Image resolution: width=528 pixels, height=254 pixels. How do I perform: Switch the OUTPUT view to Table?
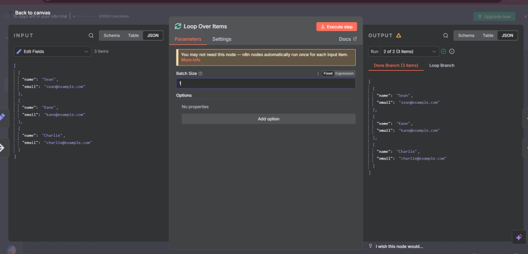pyautogui.click(x=488, y=36)
